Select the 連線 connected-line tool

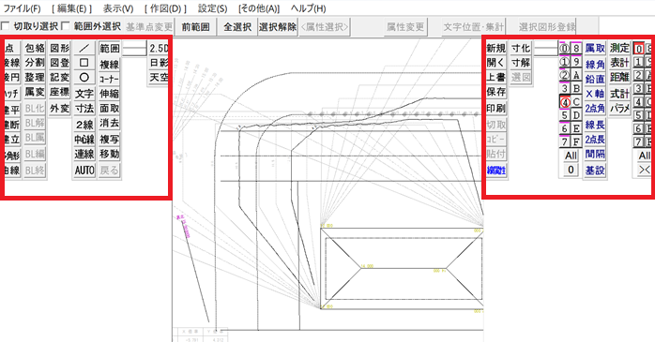(84, 155)
